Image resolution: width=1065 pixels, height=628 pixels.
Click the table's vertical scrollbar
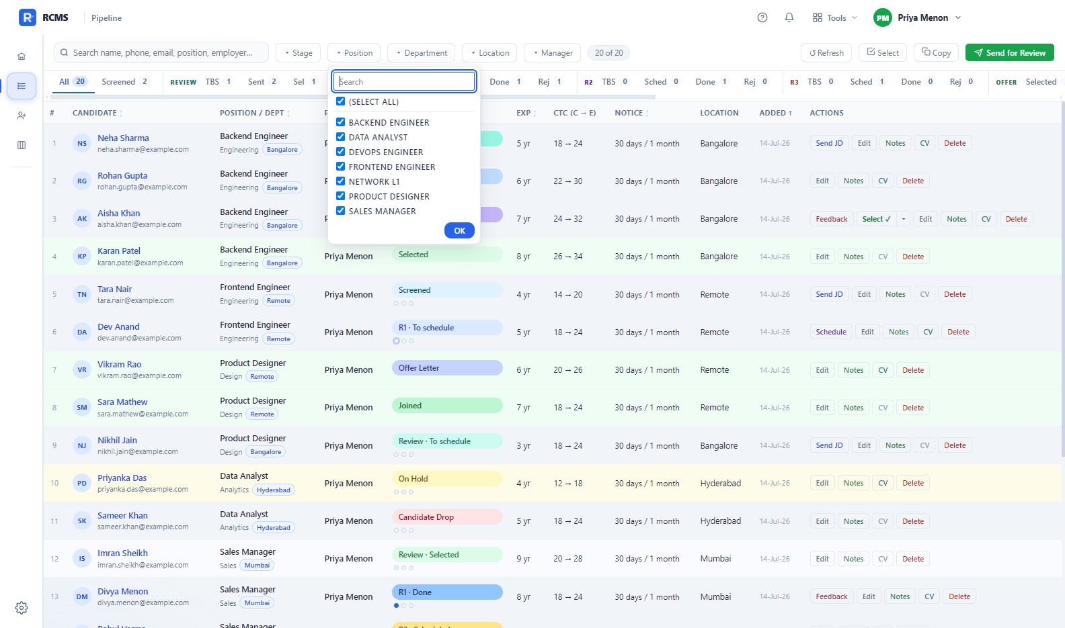[1062, 279]
